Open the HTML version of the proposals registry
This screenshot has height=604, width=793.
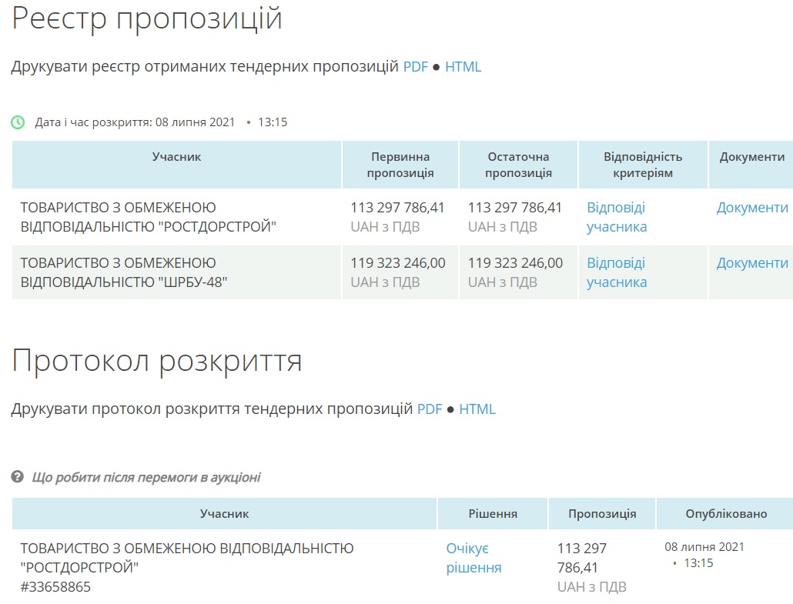463,67
